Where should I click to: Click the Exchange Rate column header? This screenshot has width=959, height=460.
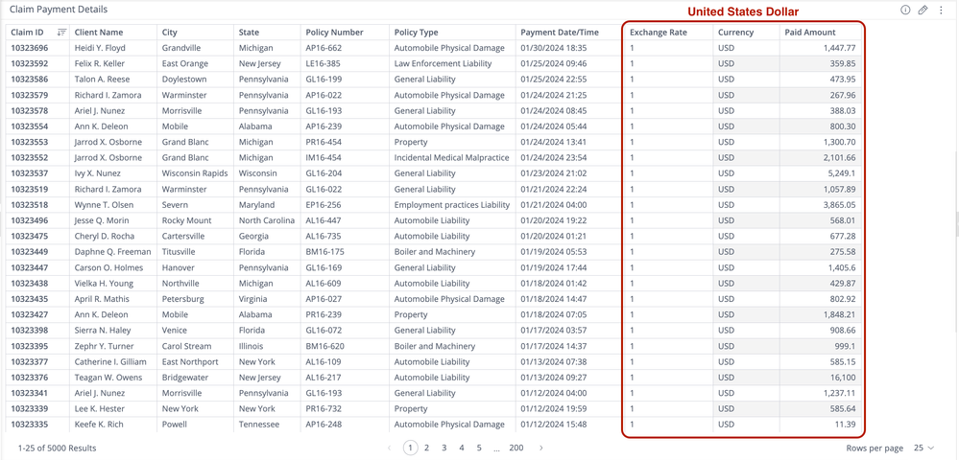[659, 33]
